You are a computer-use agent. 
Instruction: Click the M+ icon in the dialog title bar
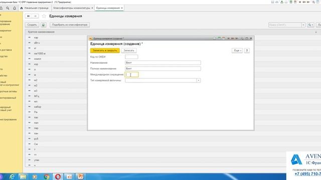233,38
